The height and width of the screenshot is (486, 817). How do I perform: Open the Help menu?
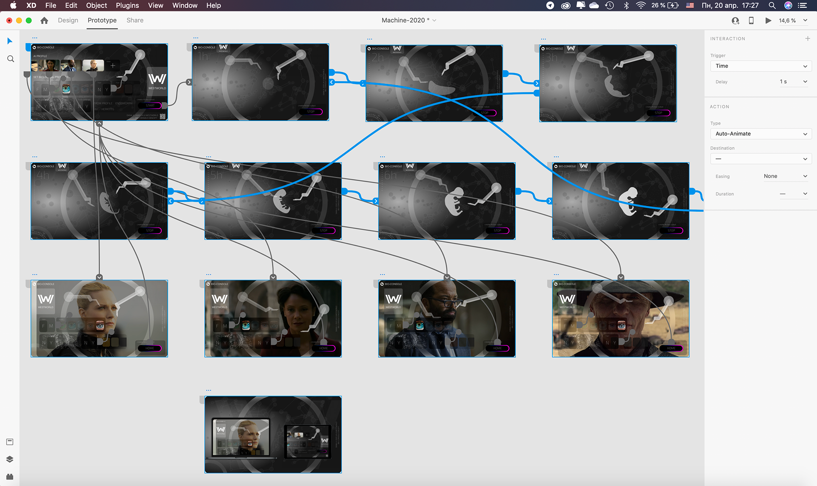pyautogui.click(x=214, y=6)
